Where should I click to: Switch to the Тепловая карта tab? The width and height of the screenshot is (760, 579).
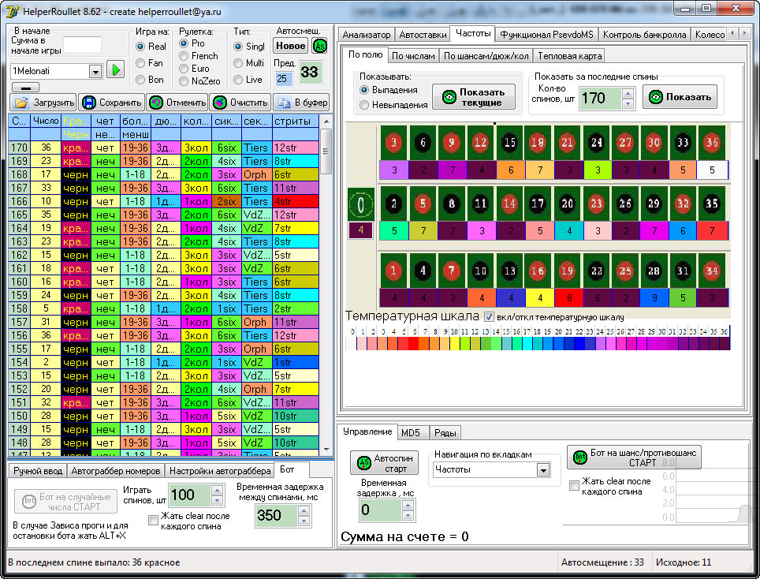[x=569, y=56]
